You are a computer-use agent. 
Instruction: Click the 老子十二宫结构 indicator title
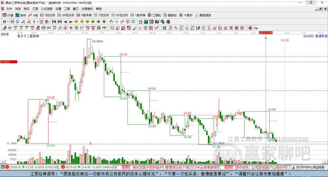[x=28, y=36]
